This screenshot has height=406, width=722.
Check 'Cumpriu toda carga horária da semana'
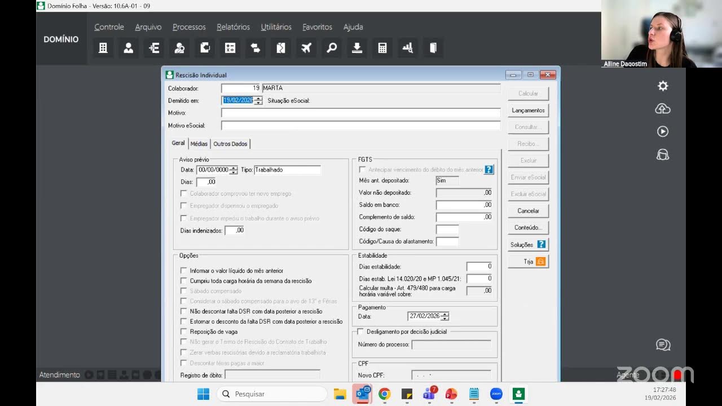tap(183, 281)
